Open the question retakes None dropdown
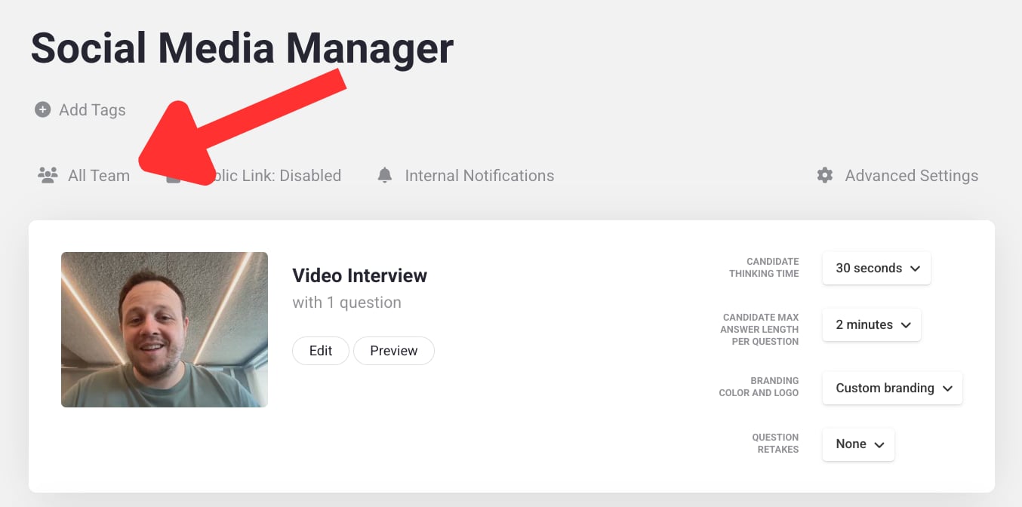Viewport: 1022px width, 507px height. click(858, 444)
